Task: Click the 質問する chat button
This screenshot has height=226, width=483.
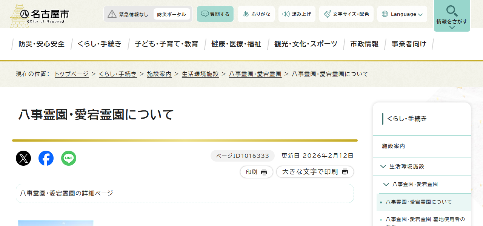Action: click(x=215, y=14)
